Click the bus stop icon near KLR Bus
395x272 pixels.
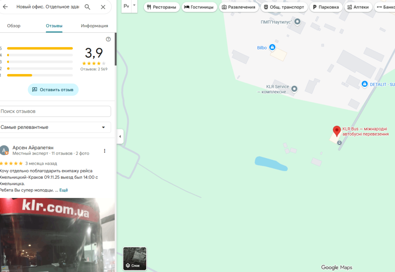click(339, 143)
